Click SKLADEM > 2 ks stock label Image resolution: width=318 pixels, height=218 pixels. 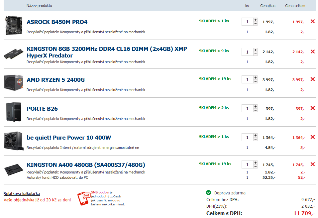tap(214, 108)
